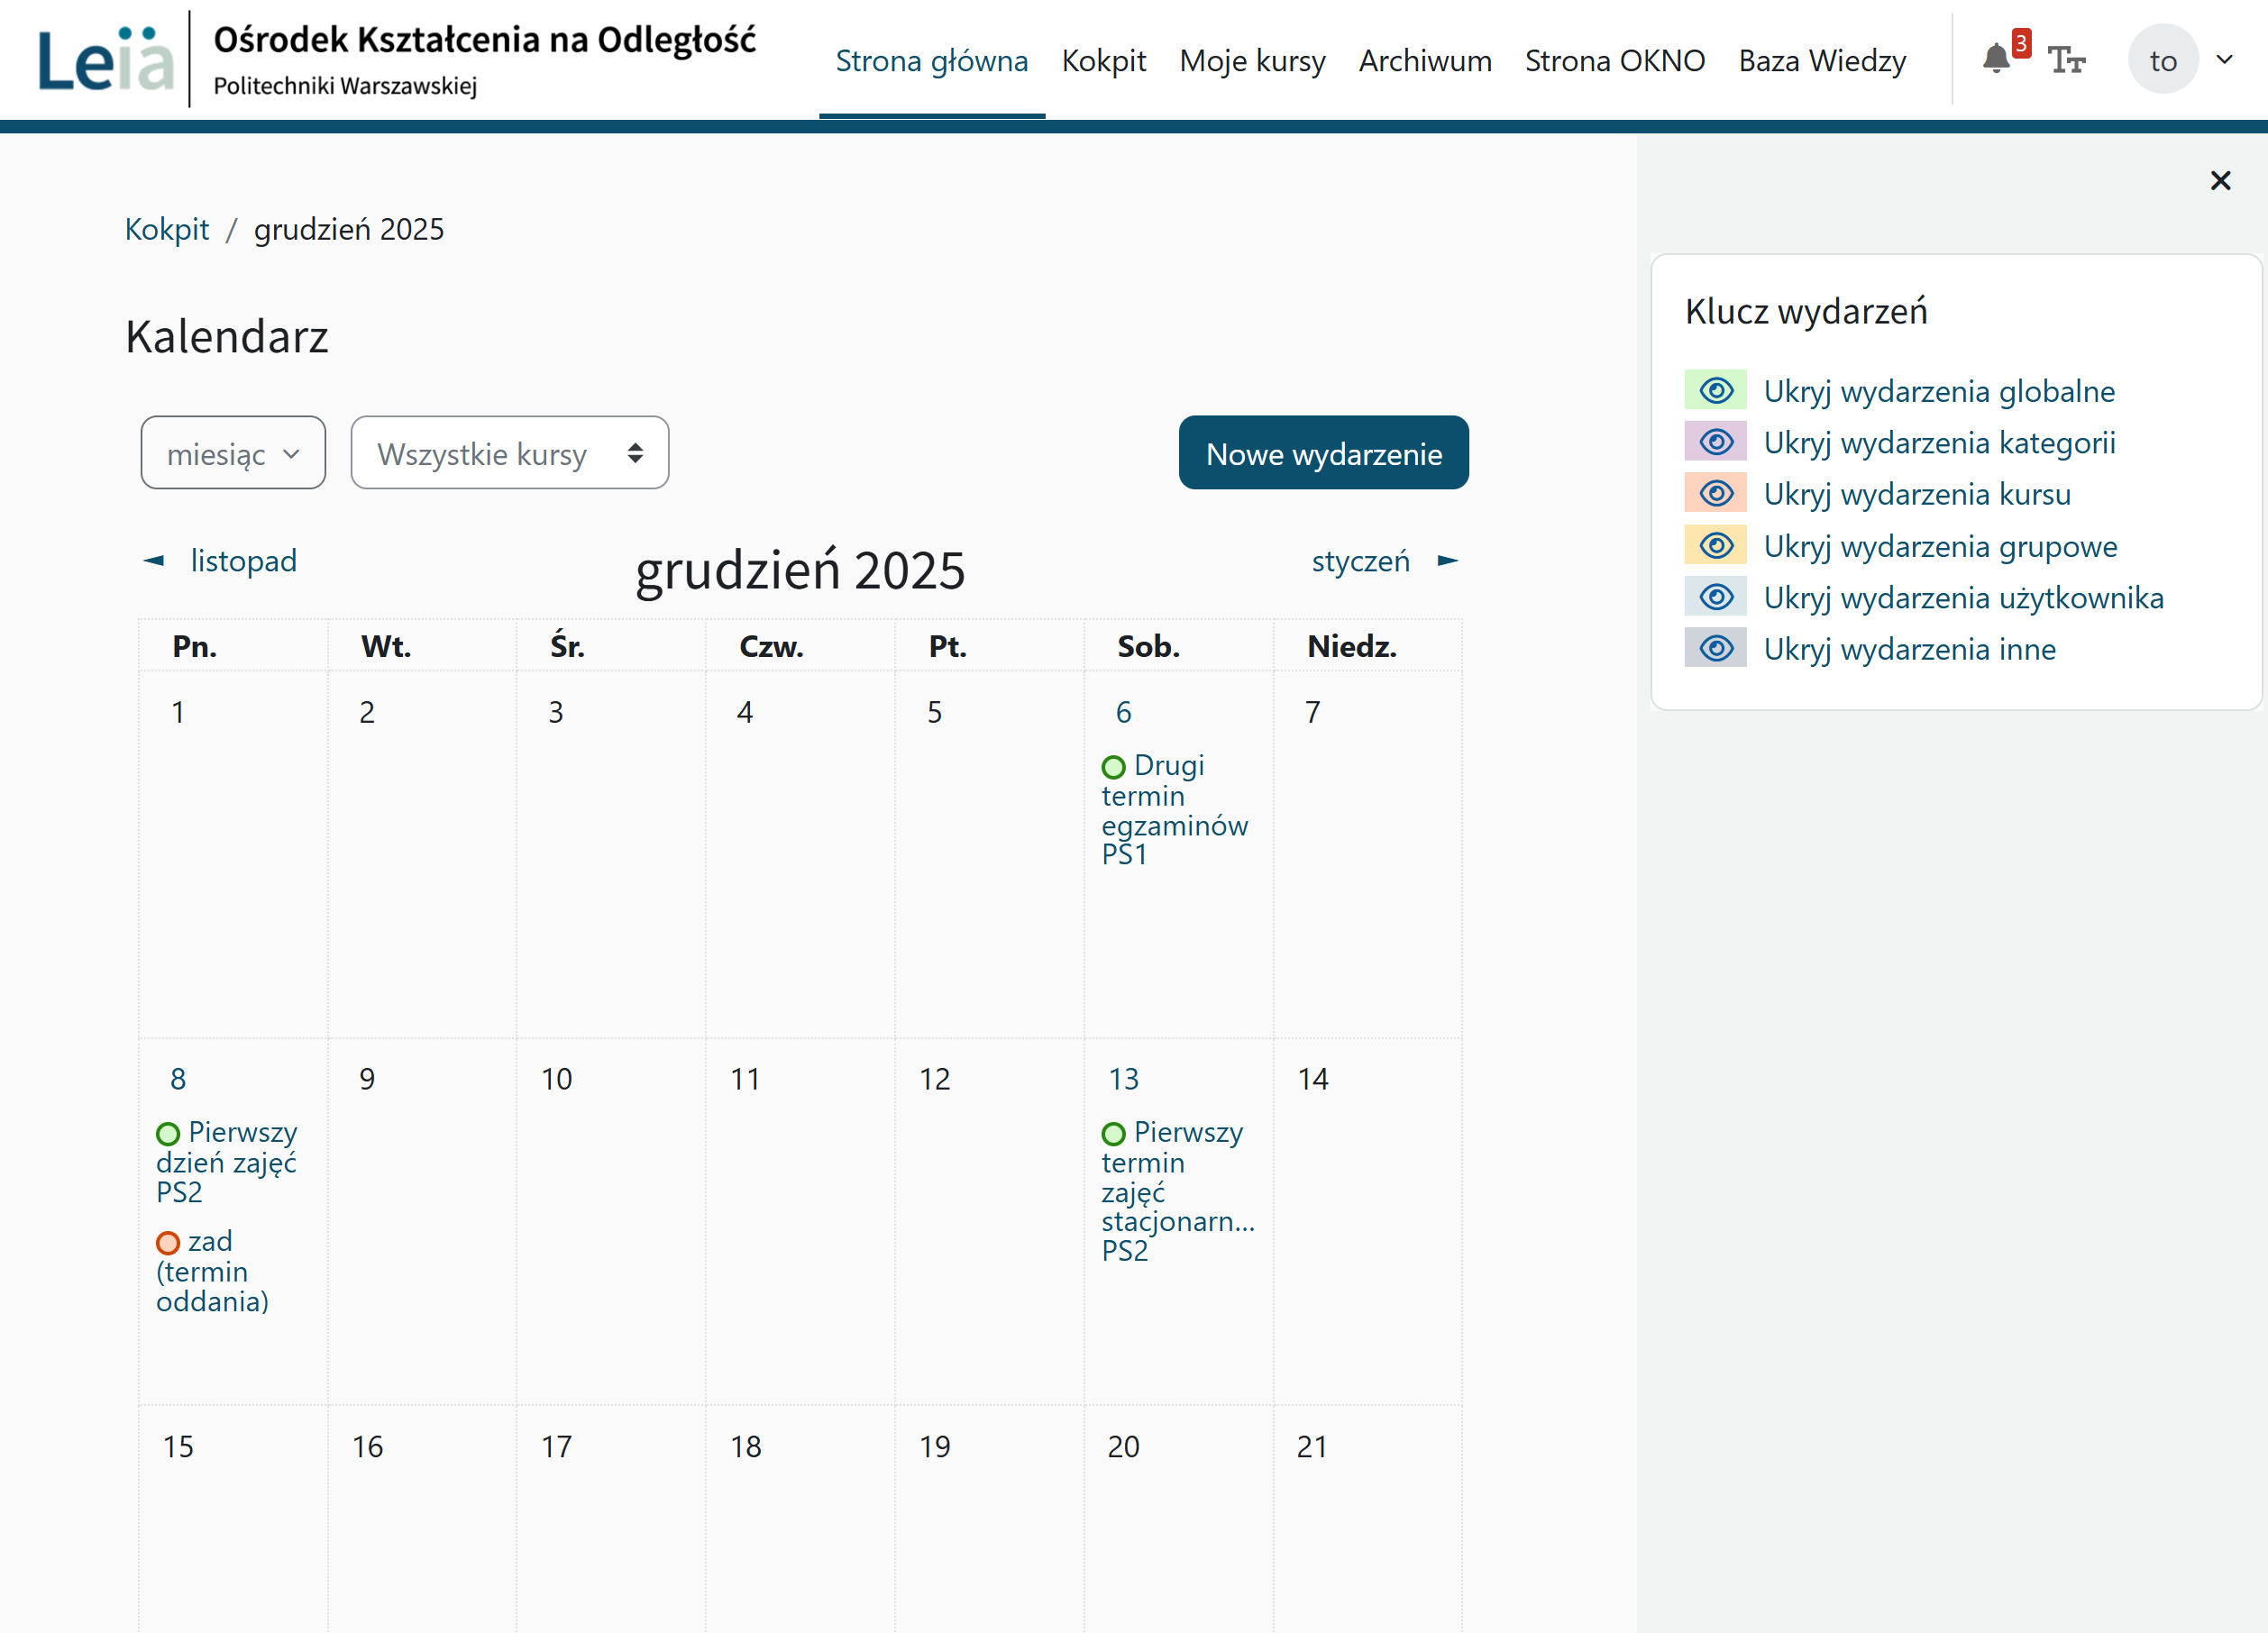Expand the user menu chevron
The image size is (2268, 1633).
(2224, 60)
